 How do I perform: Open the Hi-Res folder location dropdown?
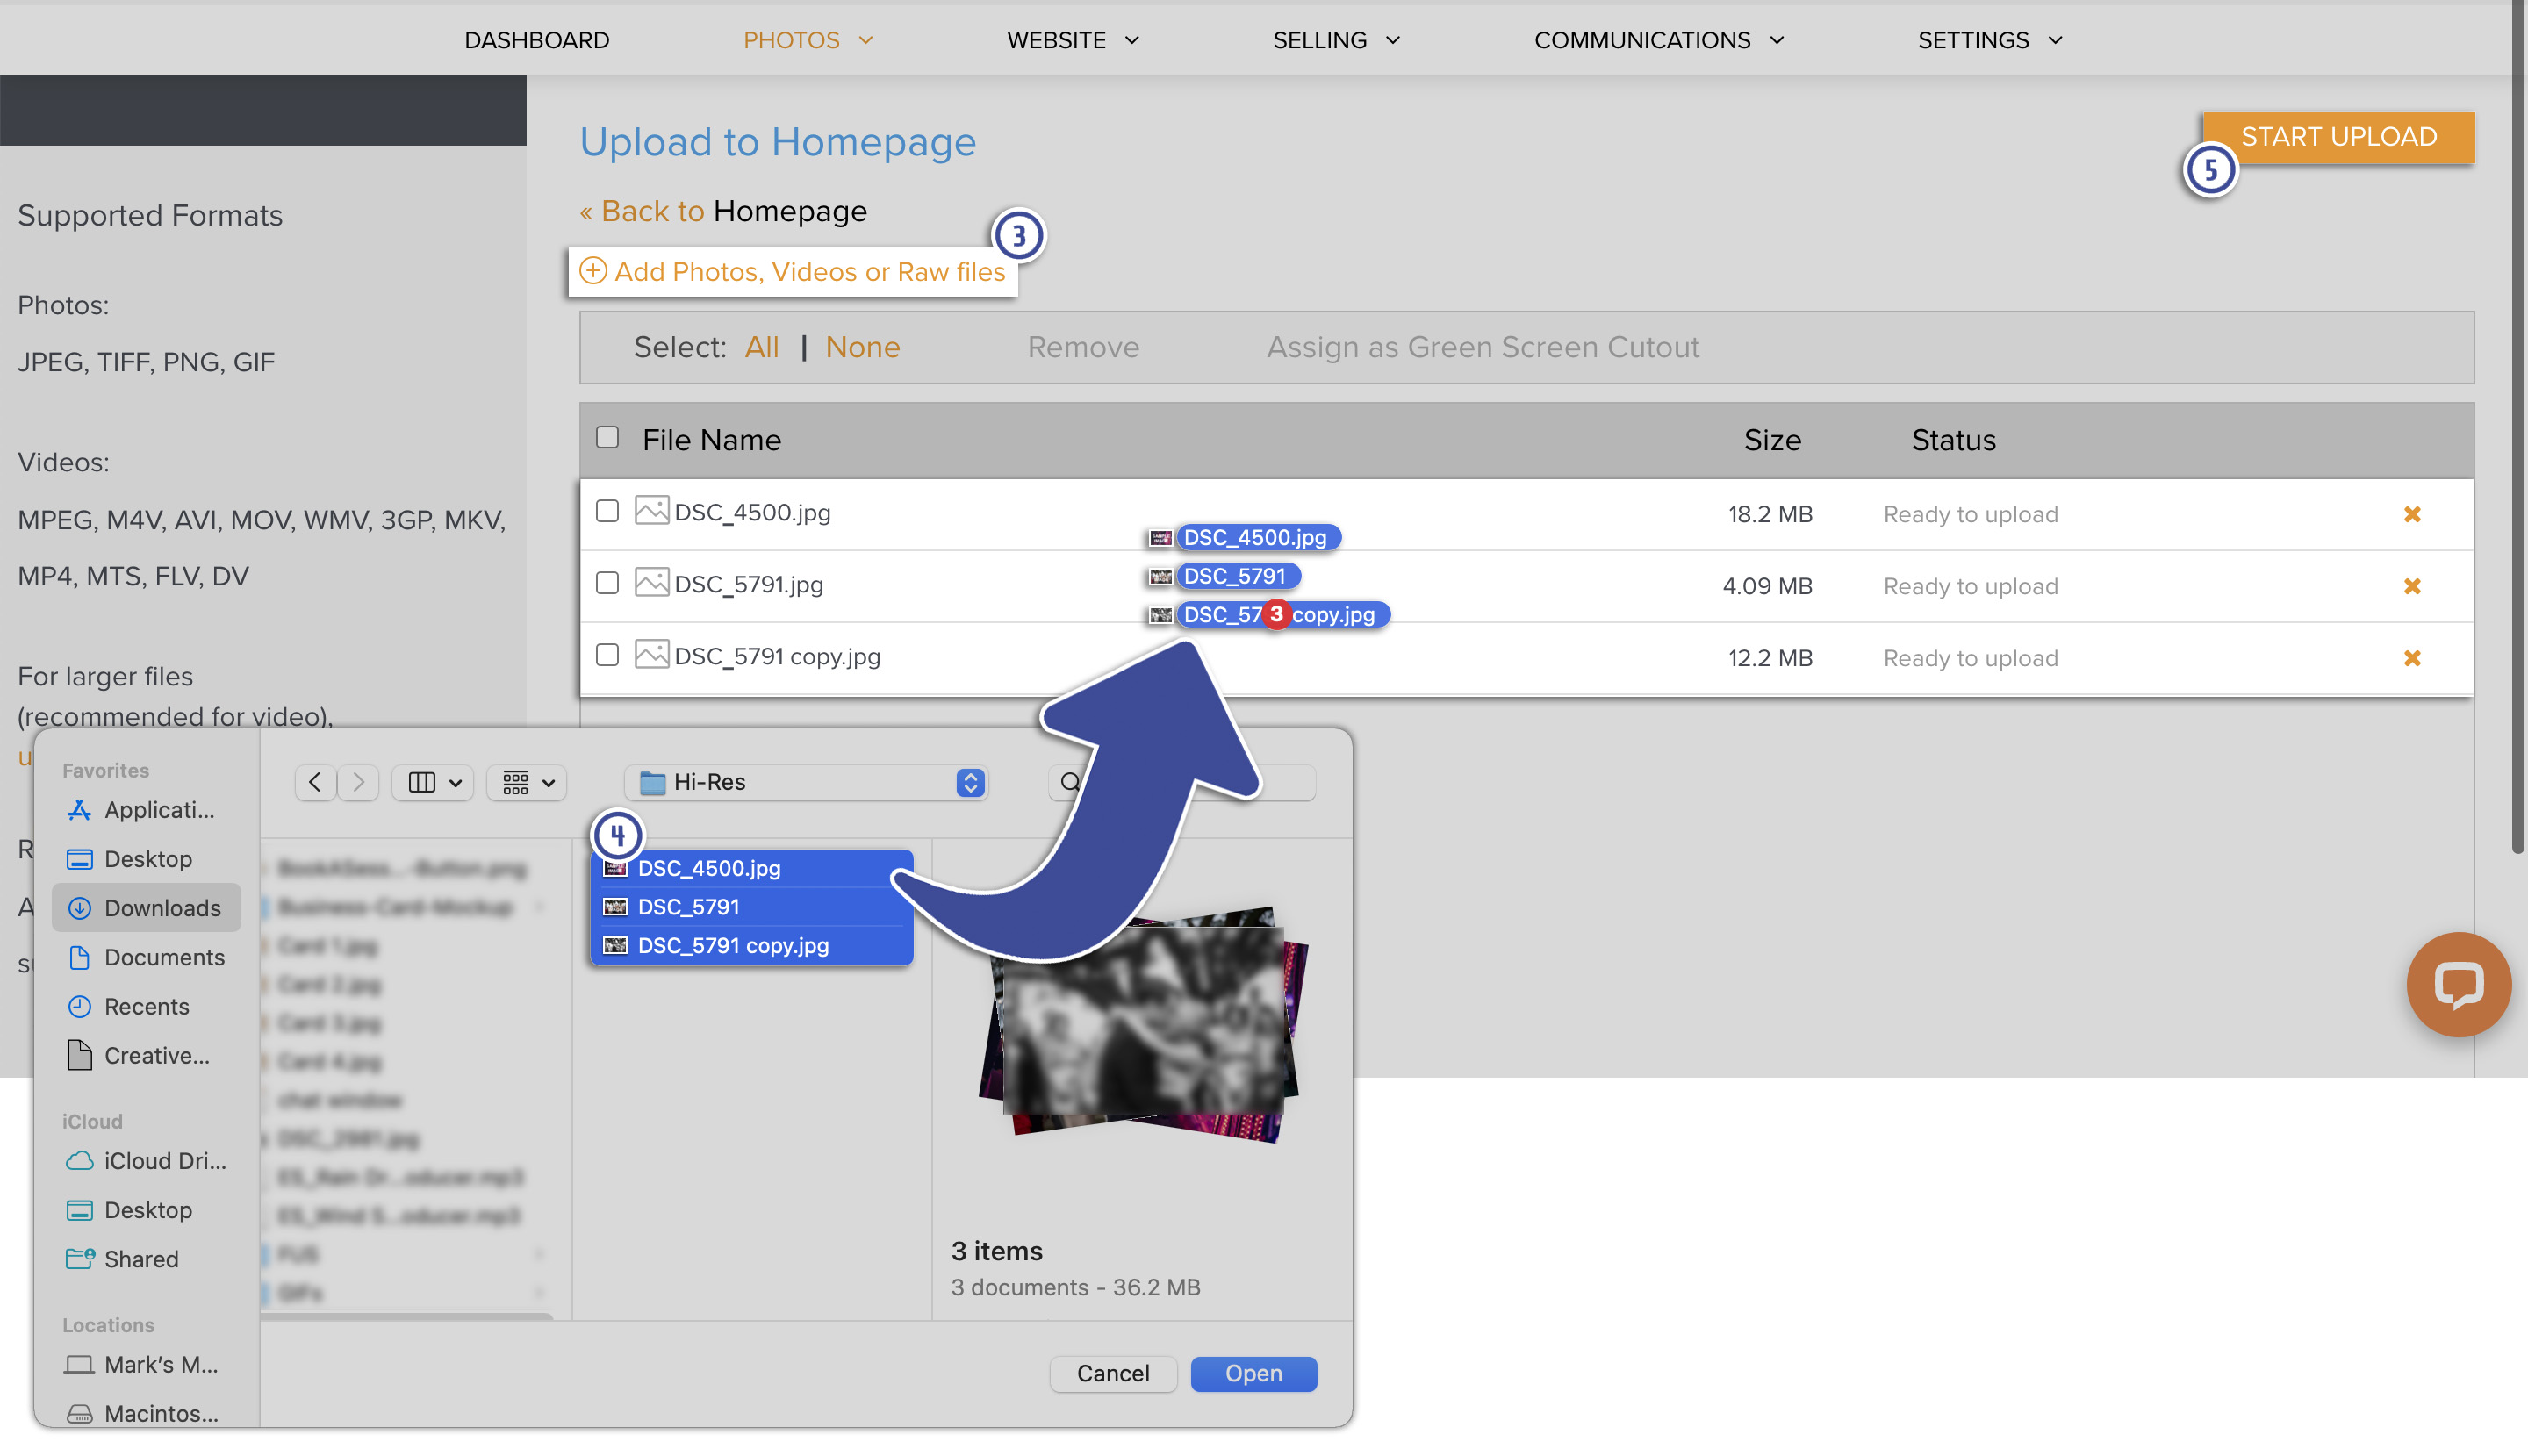tap(806, 782)
